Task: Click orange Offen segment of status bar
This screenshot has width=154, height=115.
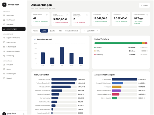Action: (x=143, y=43)
